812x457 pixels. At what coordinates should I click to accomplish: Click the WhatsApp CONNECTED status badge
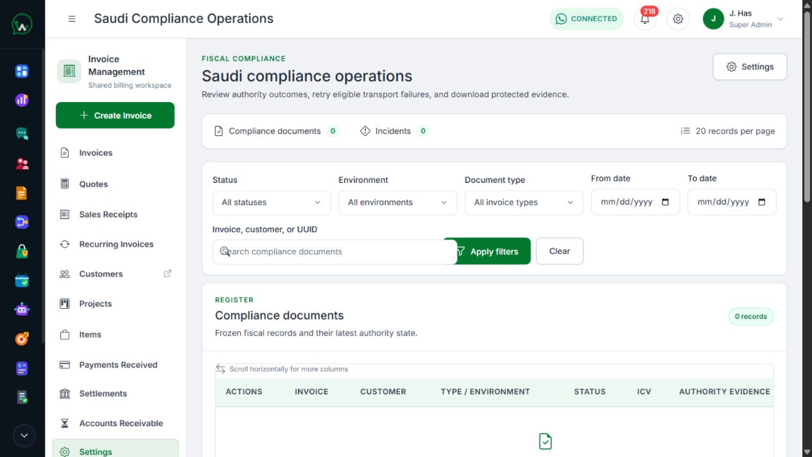pyautogui.click(x=586, y=19)
